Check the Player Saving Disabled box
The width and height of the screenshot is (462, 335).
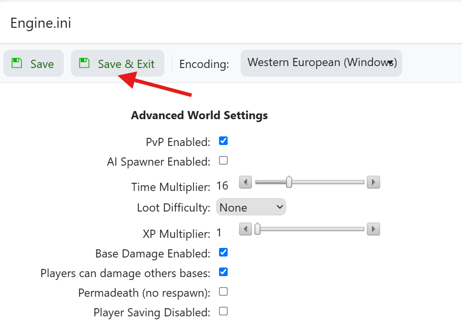click(x=223, y=311)
